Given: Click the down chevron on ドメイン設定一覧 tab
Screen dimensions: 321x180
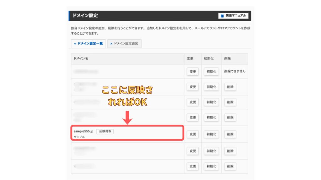Looking at the screenshot, I should [75, 44].
